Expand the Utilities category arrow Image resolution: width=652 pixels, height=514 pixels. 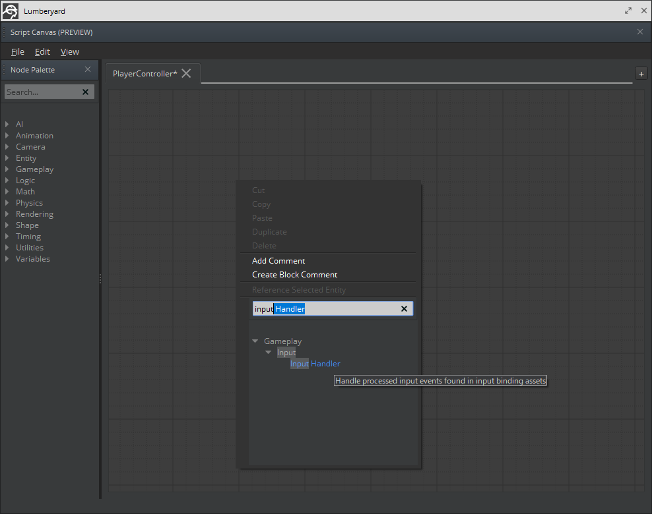7,248
